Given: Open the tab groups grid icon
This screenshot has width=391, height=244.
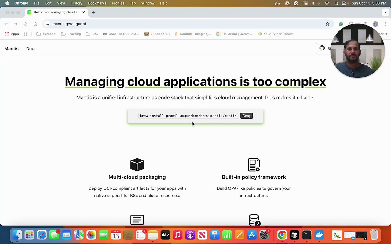Looking at the screenshot, I should [x=26, y=34].
